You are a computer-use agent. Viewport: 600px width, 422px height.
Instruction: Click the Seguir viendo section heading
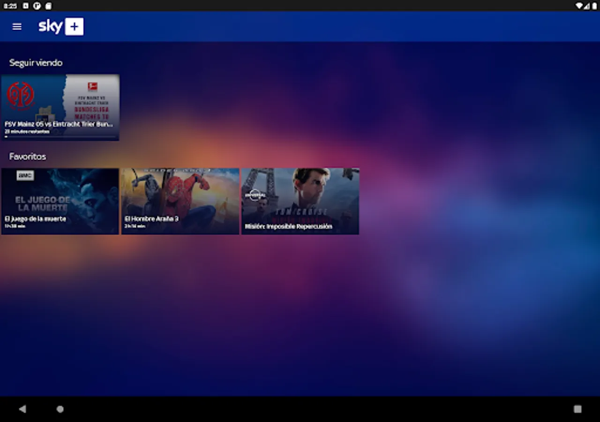[x=36, y=62]
